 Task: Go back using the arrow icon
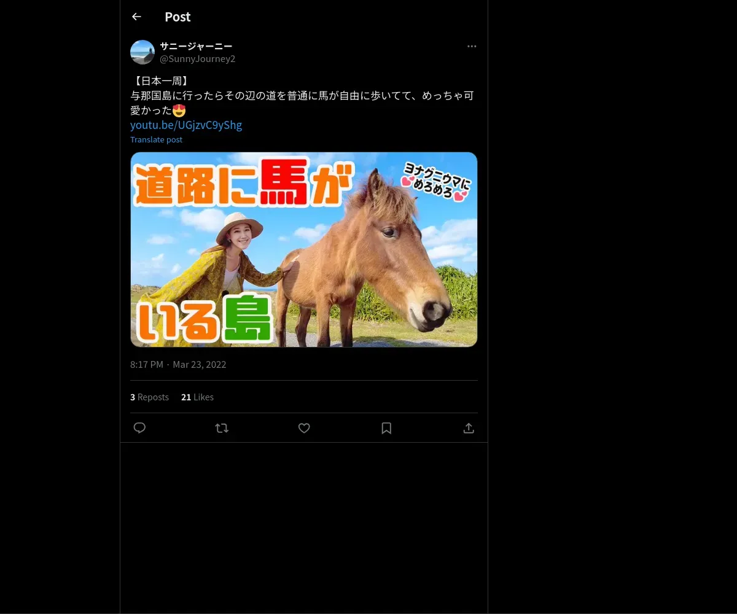tap(136, 17)
